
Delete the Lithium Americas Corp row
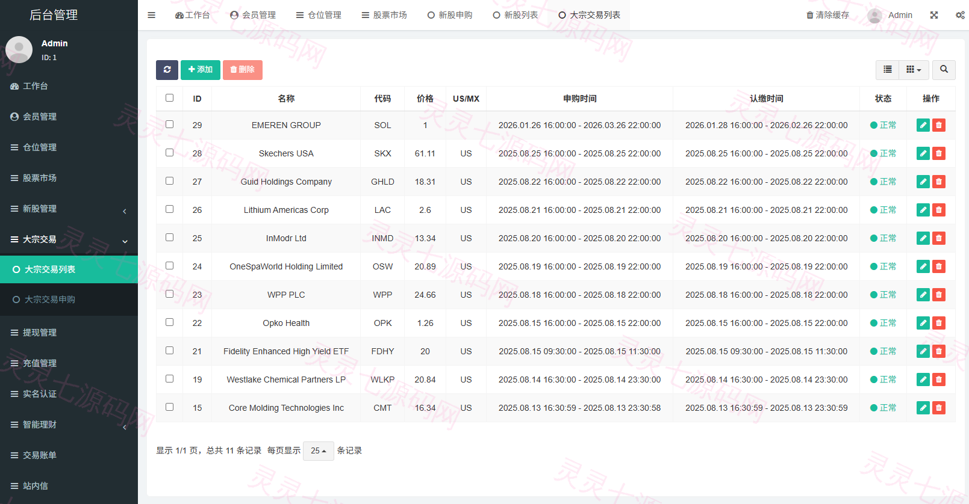pos(938,210)
